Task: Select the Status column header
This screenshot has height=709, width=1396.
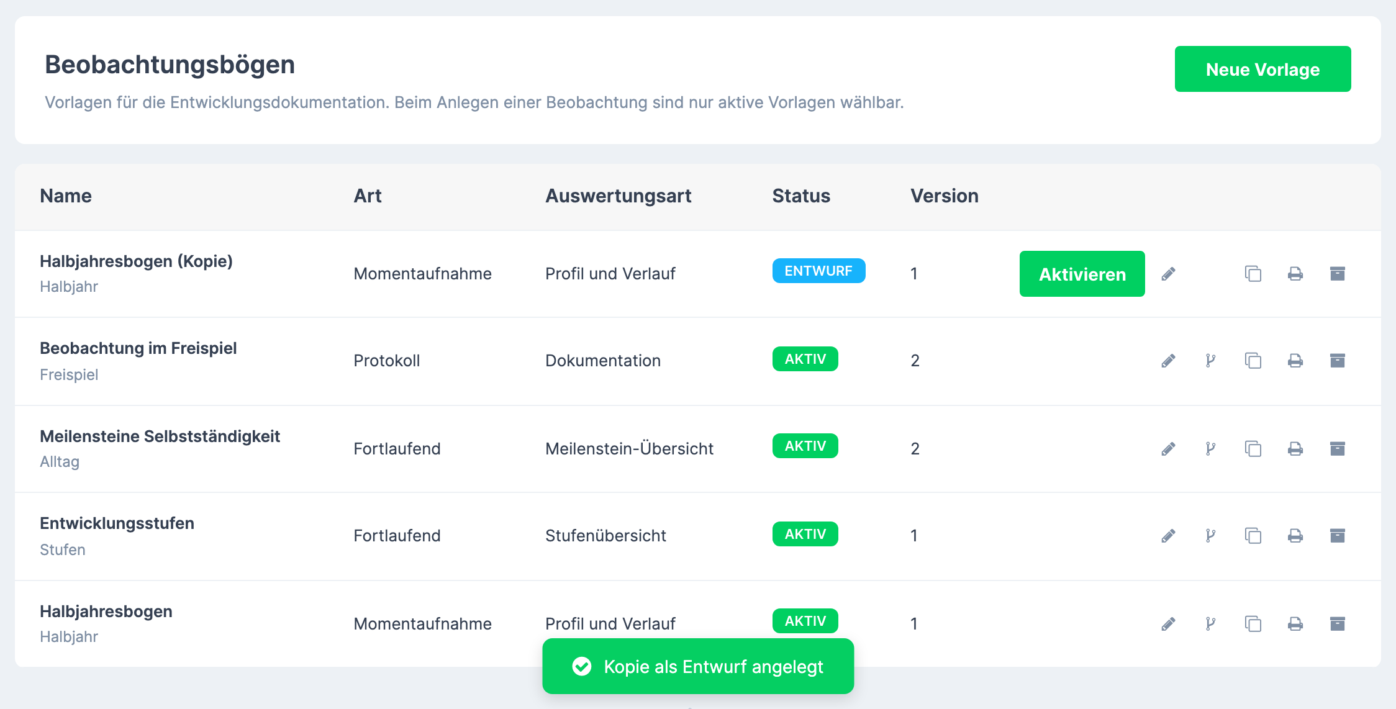Action: [801, 196]
